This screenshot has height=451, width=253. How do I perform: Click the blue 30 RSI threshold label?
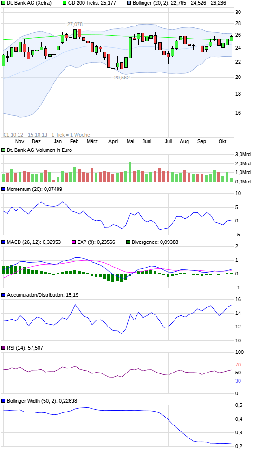point(238,381)
